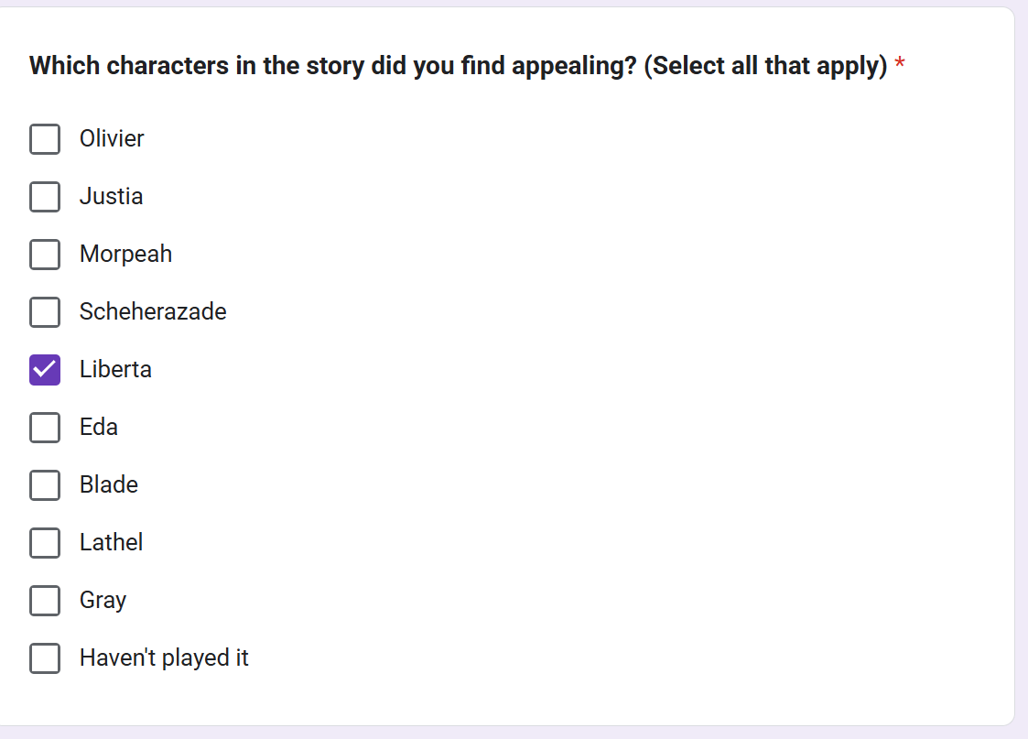
Task: Click the Gray option label
Action: click(x=103, y=601)
